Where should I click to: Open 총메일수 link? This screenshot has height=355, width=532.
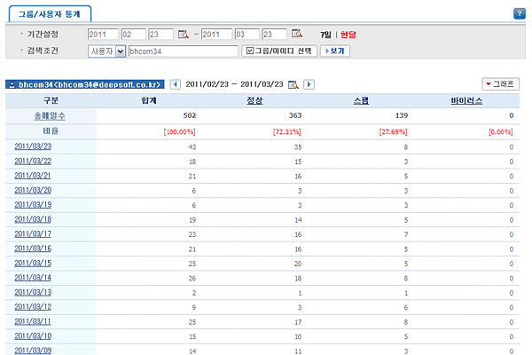[50, 116]
